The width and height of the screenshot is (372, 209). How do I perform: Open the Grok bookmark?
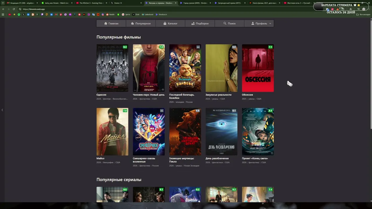click(x=136, y=15)
